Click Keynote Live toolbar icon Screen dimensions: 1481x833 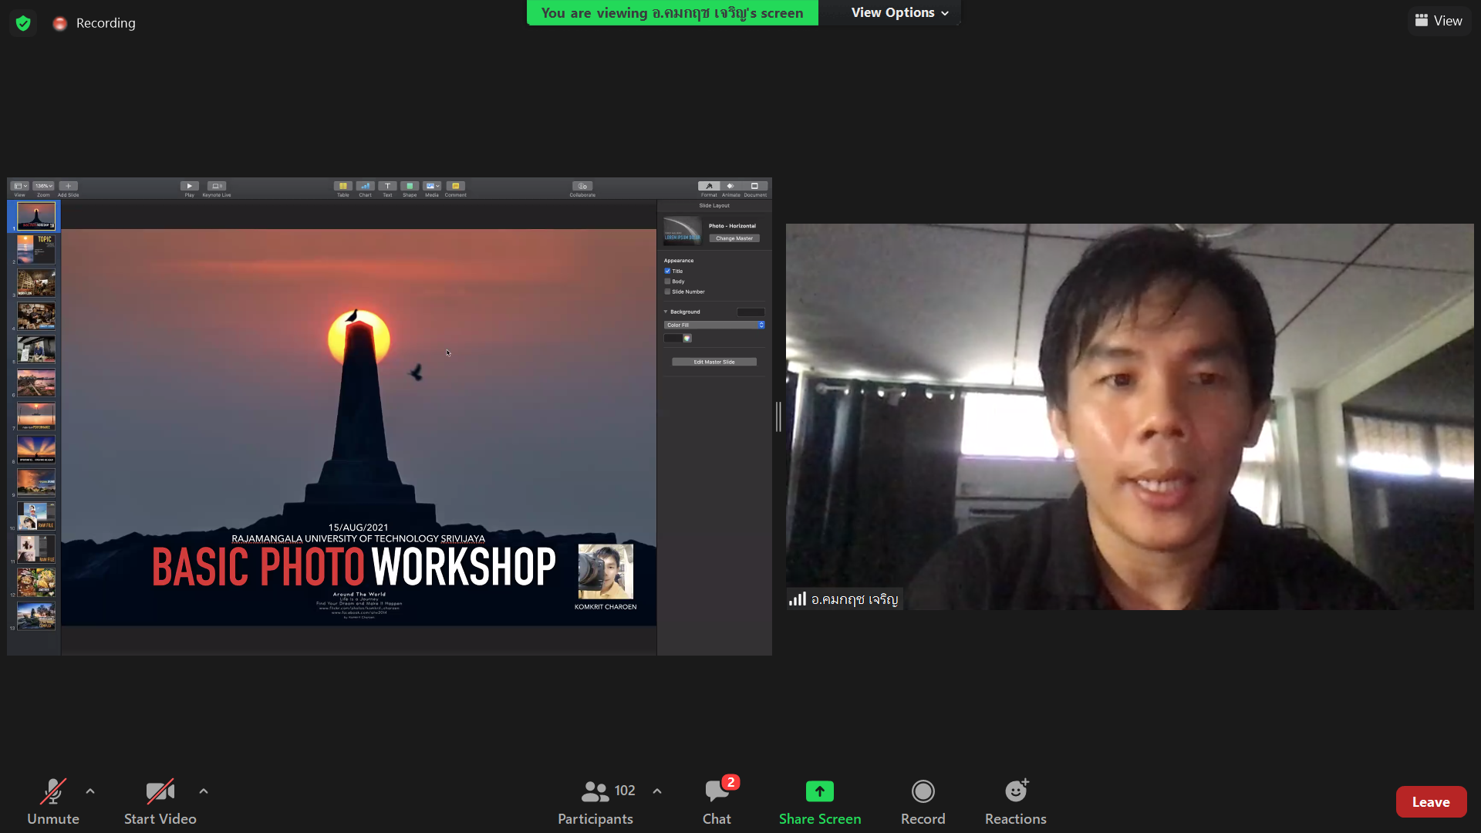217,186
